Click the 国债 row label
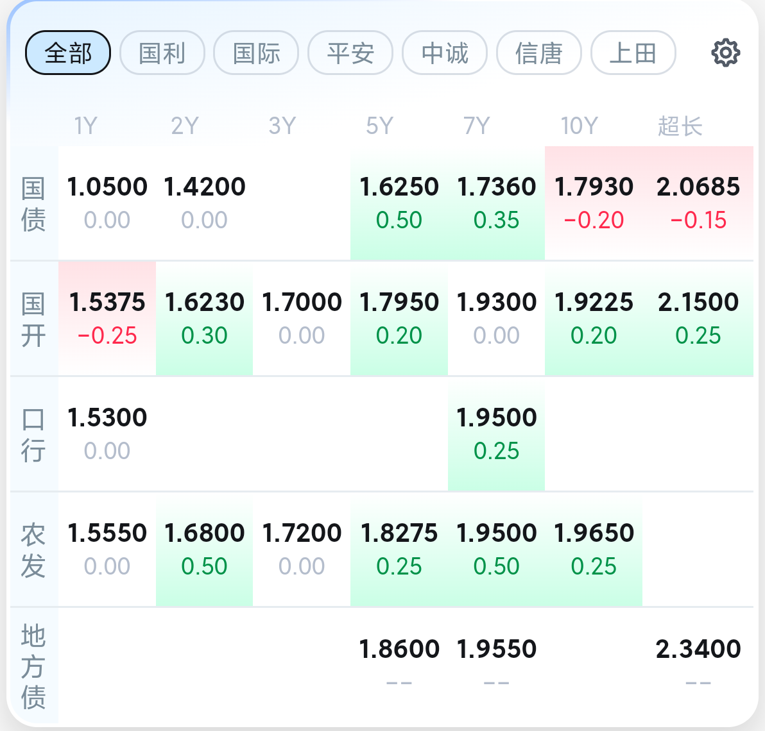This screenshot has height=731, width=765. [33, 204]
